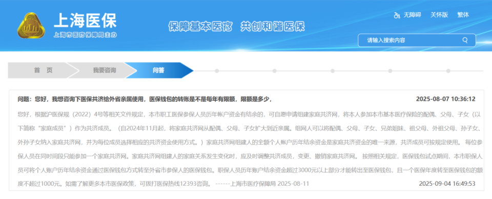Switch to 关怀版 care version
This screenshot has height=199, width=492.
tap(439, 15)
